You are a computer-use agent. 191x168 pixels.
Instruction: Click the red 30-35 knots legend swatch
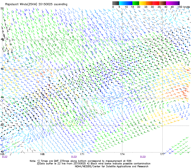tap(156, 3)
